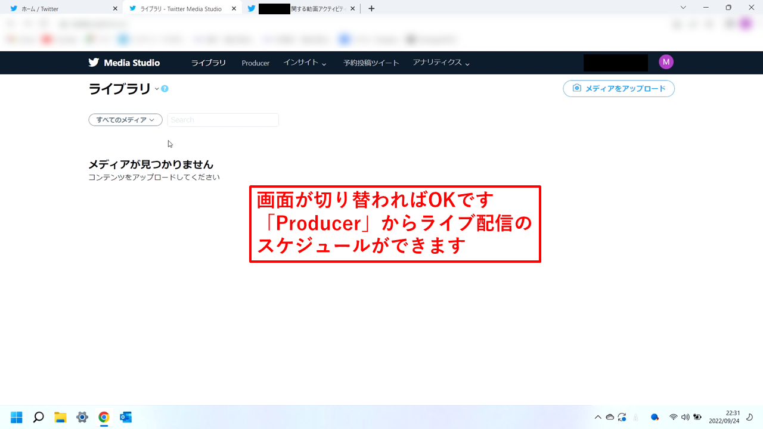
Task: Expand the アナリティクス navigation dropdown
Action: (x=441, y=63)
